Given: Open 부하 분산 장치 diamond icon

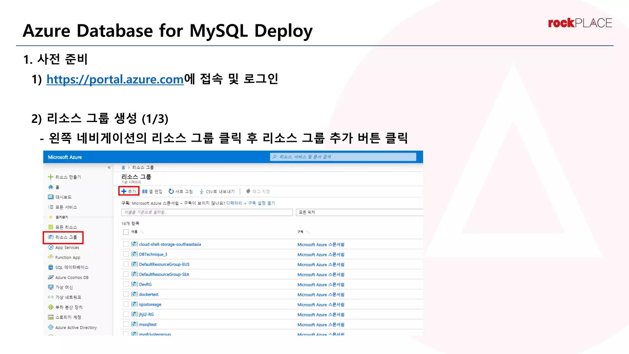Looking at the screenshot, I should 51,307.
